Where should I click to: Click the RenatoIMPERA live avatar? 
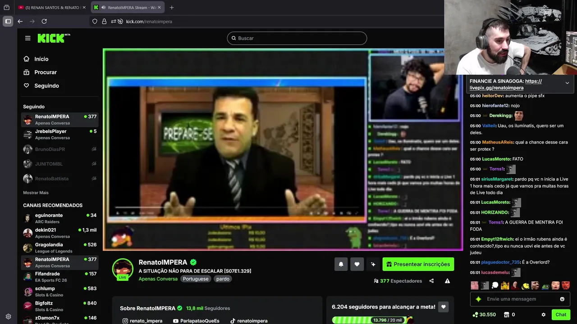(x=123, y=269)
